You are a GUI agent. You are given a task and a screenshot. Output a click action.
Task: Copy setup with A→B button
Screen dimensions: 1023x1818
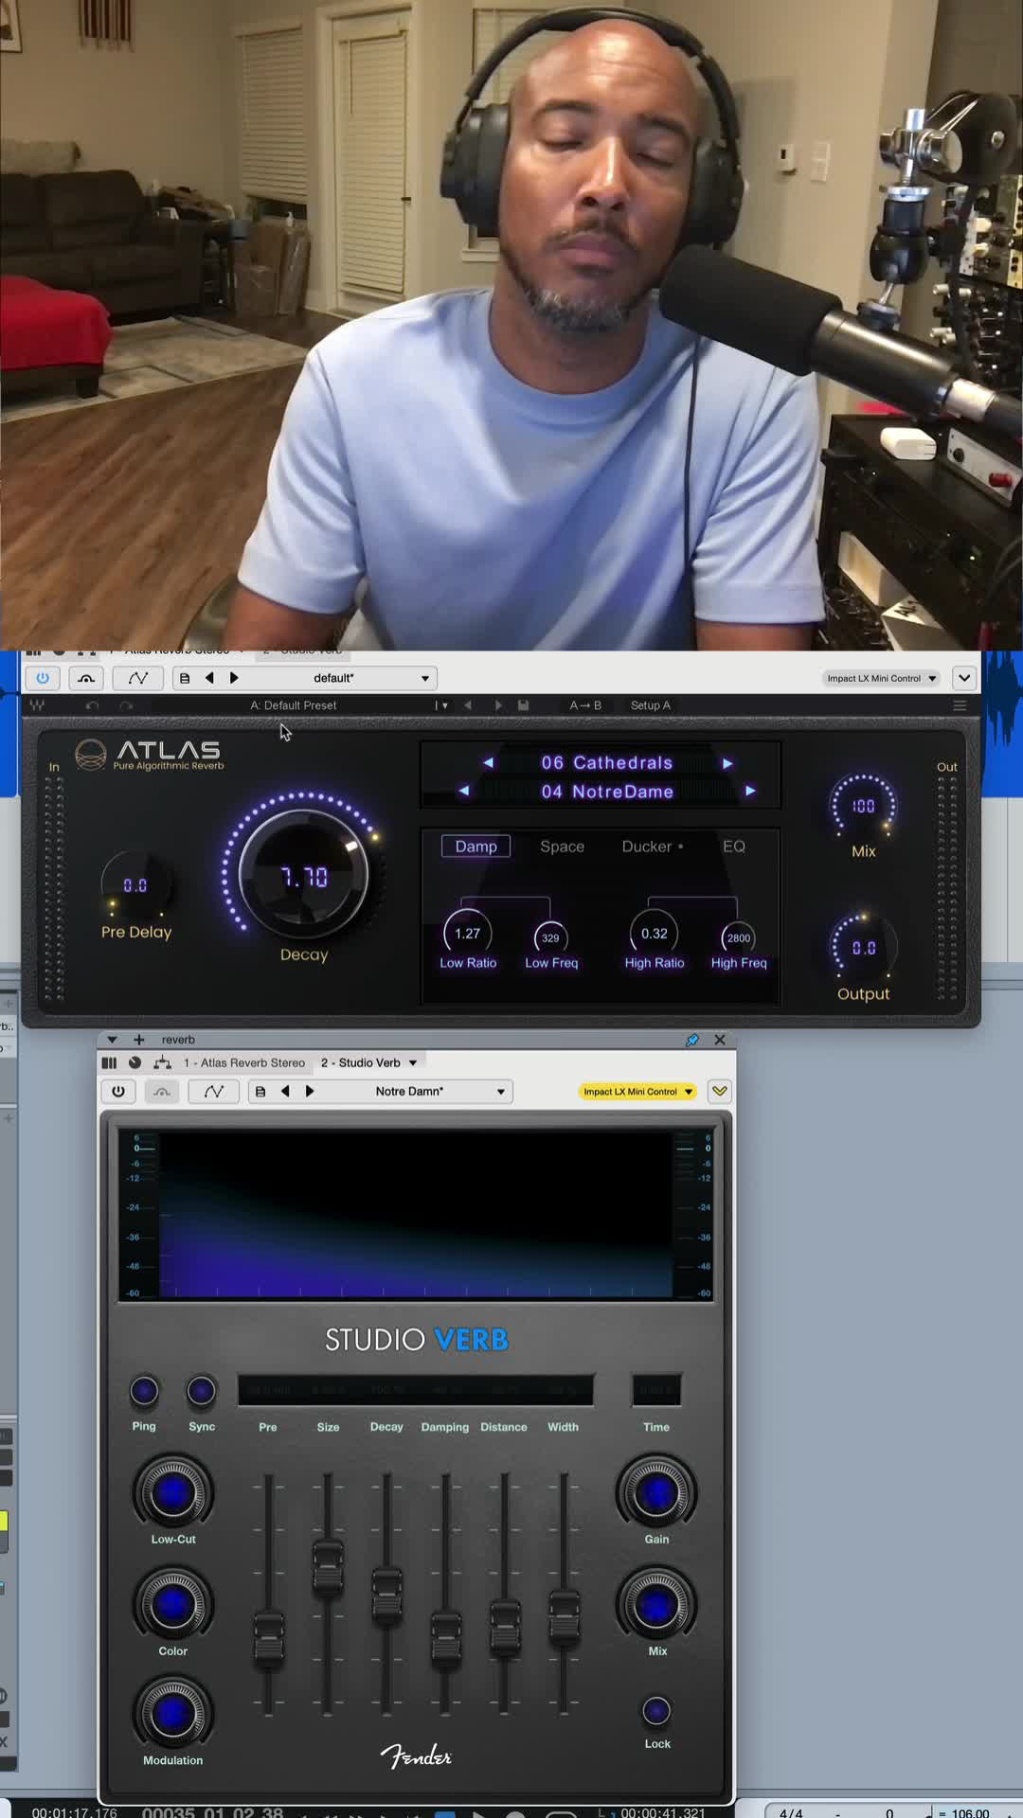pos(585,705)
